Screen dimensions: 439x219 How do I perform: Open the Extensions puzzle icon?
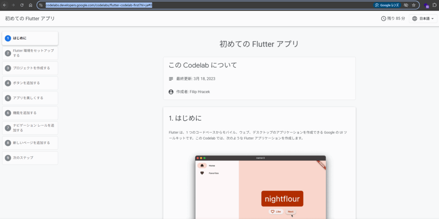point(435,5)
